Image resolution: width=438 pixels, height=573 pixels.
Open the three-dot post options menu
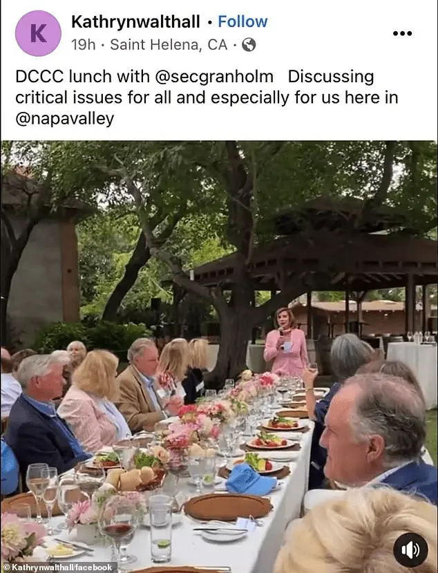[402, 34]
